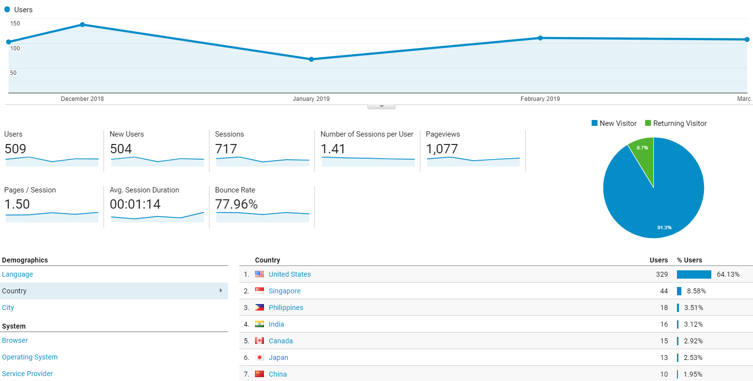Open the Service Provider report
753x381 pixels.
pyautogui.click(x=27, y=374)
